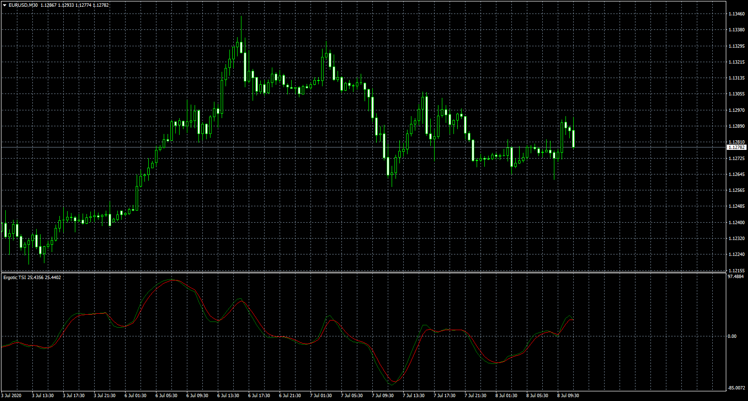Click the 1.13215 price scale label

pos(736,62)
